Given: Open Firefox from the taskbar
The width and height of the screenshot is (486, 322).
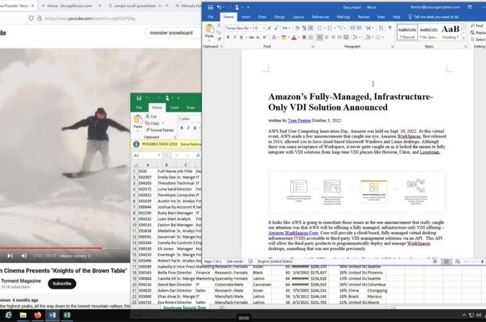Looking at the screenshot, I should 37,315.
